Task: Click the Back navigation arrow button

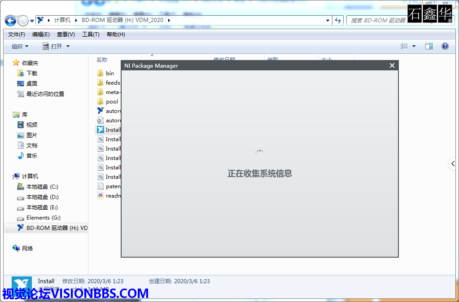Action: coord(10,21)
